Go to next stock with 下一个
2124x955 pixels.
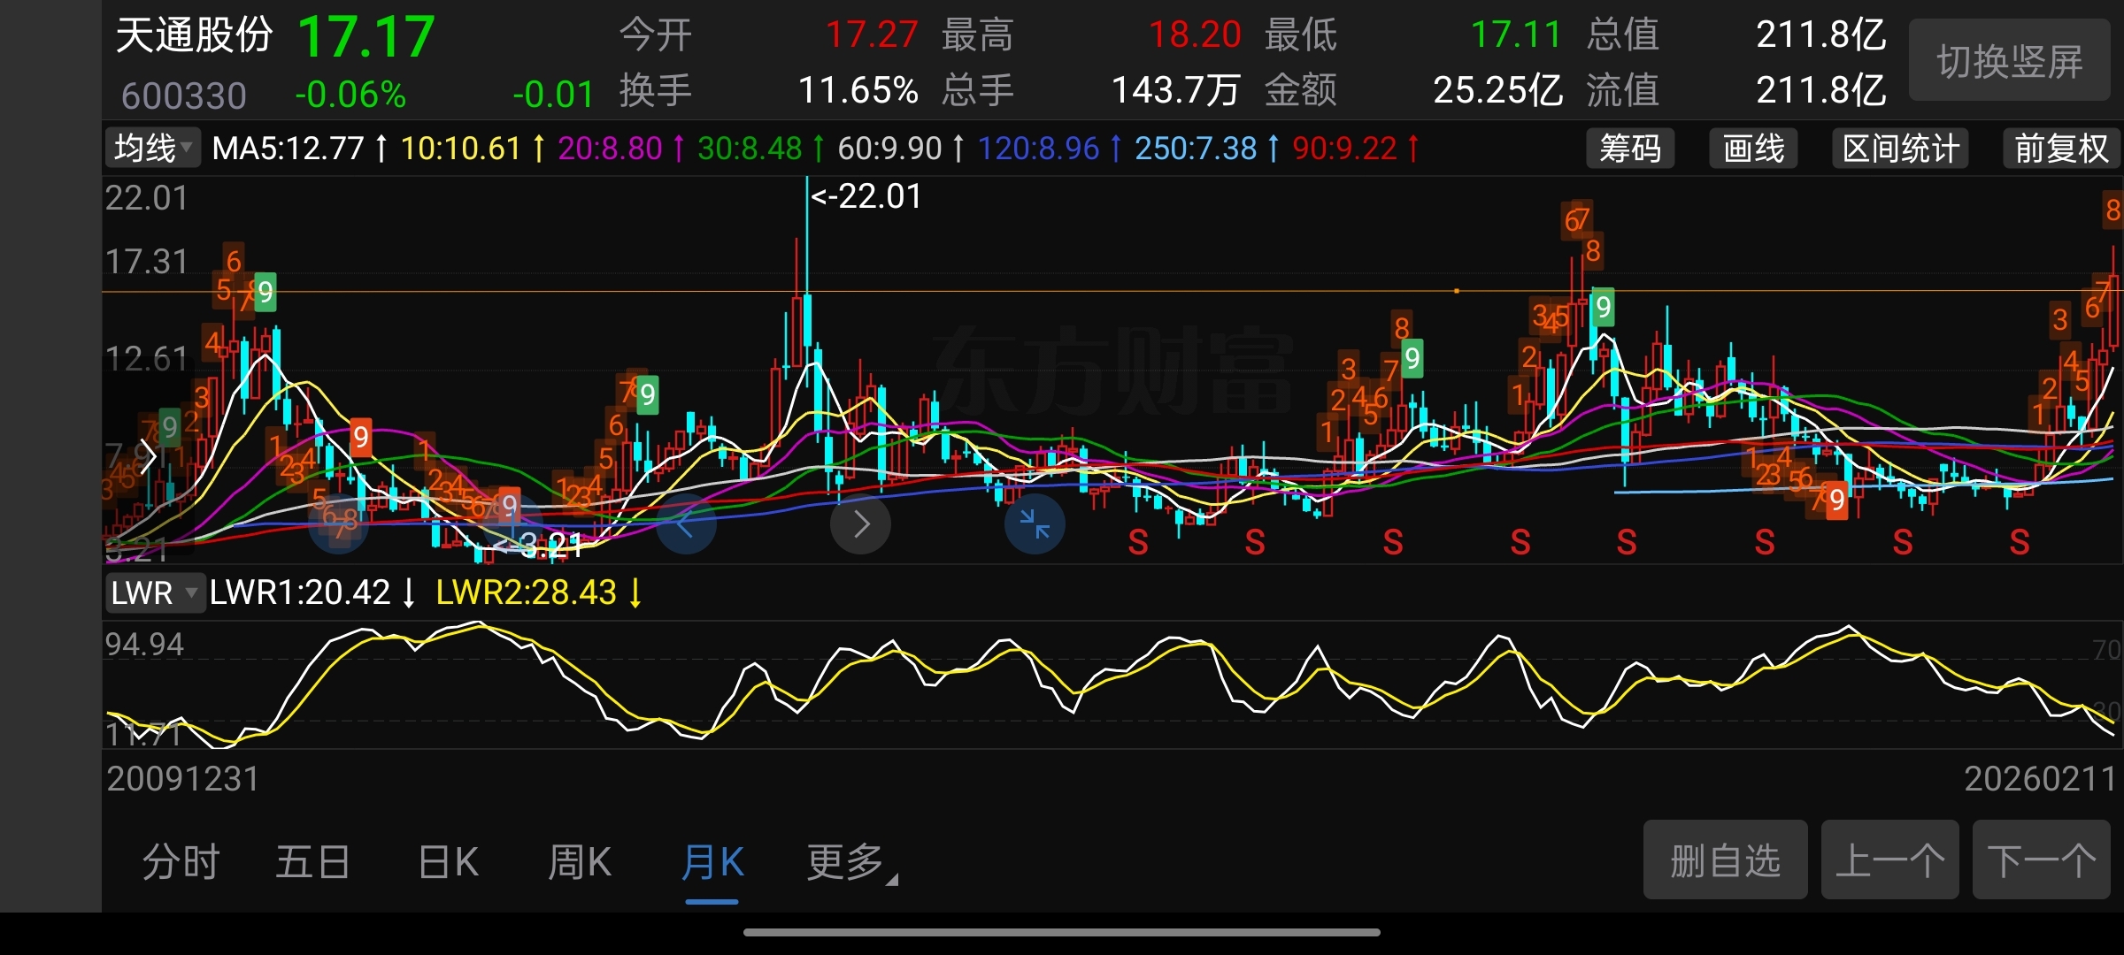pos(2041,859)
